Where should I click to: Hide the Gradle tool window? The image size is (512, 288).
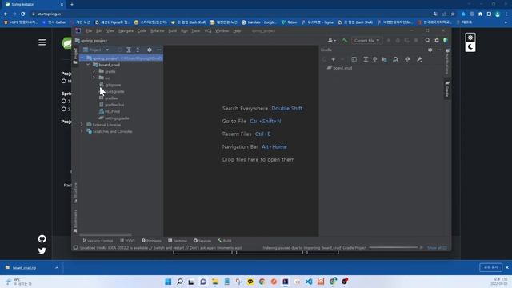[439, 50]
